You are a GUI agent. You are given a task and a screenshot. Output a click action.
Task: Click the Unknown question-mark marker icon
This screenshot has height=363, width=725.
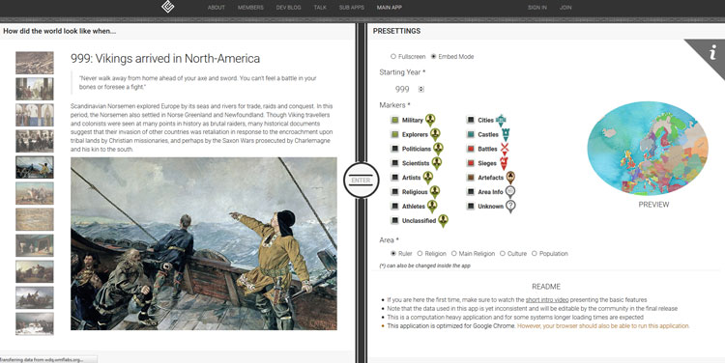(510, 206)
